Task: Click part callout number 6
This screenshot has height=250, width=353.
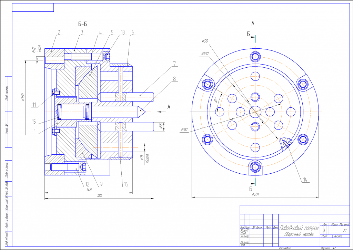Action: 133,32
